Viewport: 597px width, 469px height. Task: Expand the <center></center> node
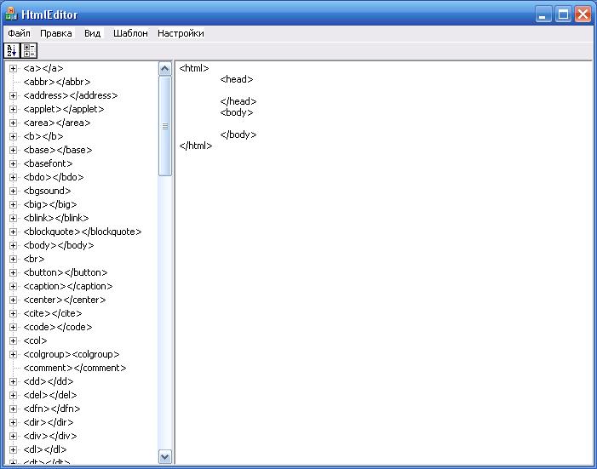pos(14,300)
